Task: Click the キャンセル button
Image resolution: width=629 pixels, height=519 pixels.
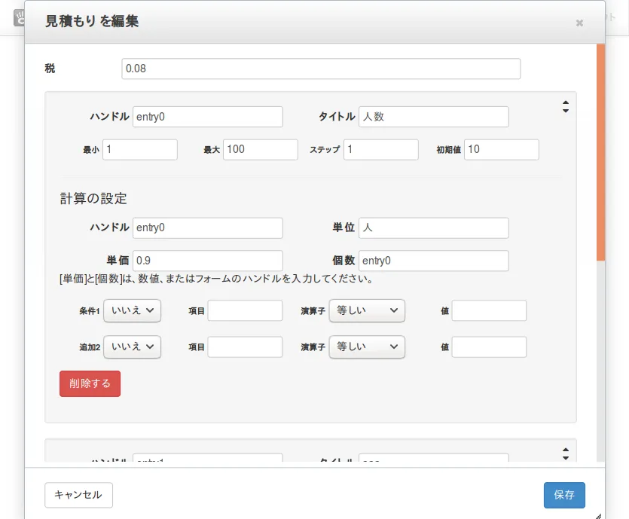Action: [x=79, y=495]
